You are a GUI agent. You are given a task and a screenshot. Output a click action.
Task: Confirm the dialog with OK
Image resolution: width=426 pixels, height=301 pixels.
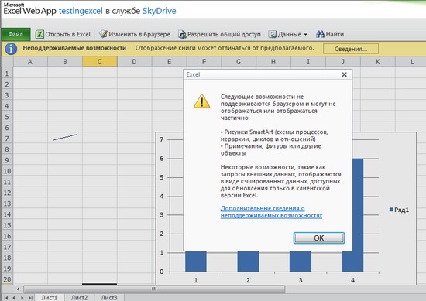pos(319,238)
